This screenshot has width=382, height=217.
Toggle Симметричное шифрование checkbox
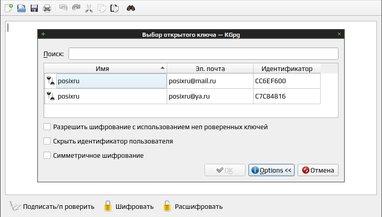coord(47,155)
